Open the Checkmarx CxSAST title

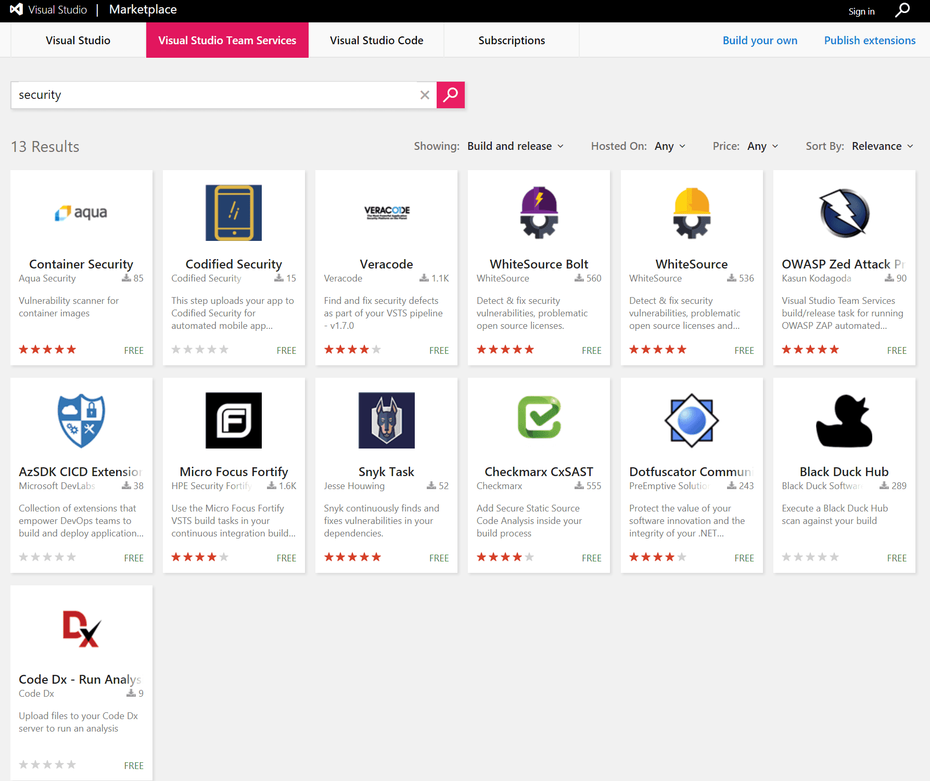539,471
